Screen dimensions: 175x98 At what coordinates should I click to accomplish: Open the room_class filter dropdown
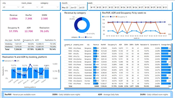coord(30,7)
